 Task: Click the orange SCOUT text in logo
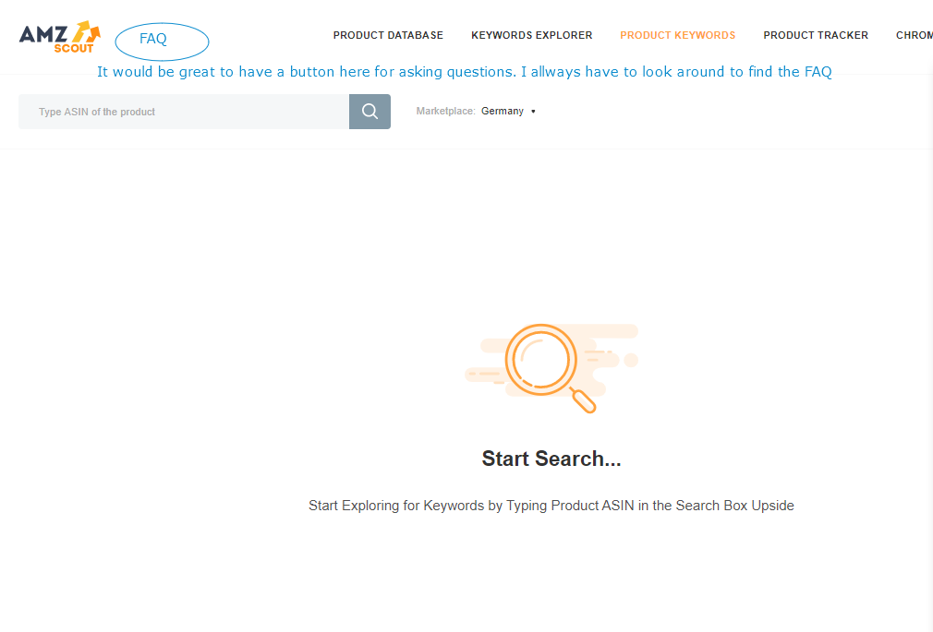(74, 48)
